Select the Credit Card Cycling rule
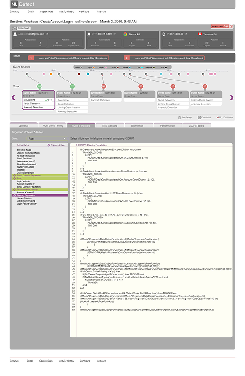Screen dimensions: 245x376 26,201
